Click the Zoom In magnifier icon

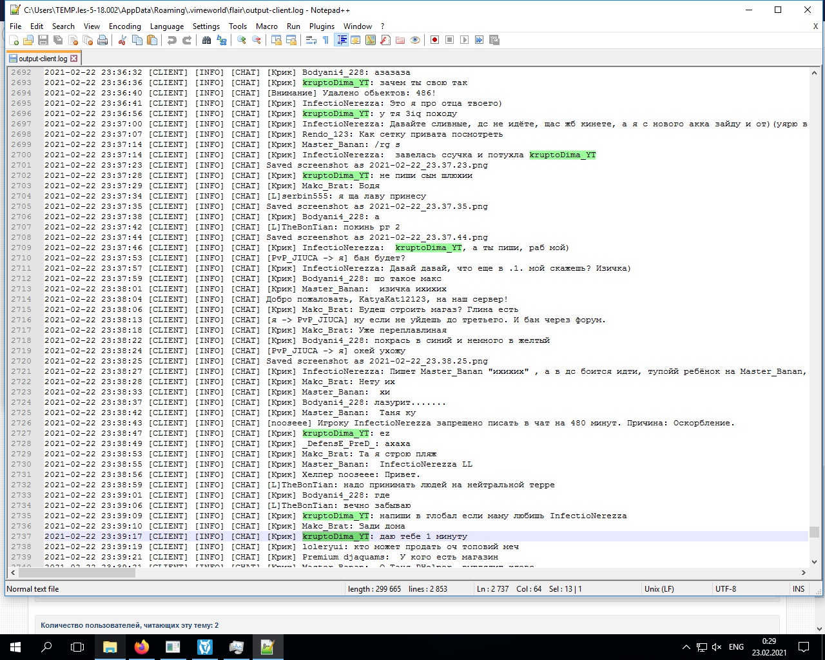point(241,40)
